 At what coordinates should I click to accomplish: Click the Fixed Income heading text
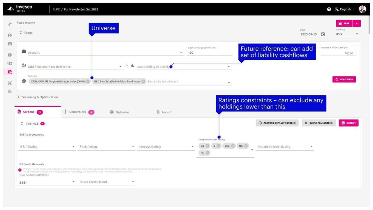tap(26, 23)
